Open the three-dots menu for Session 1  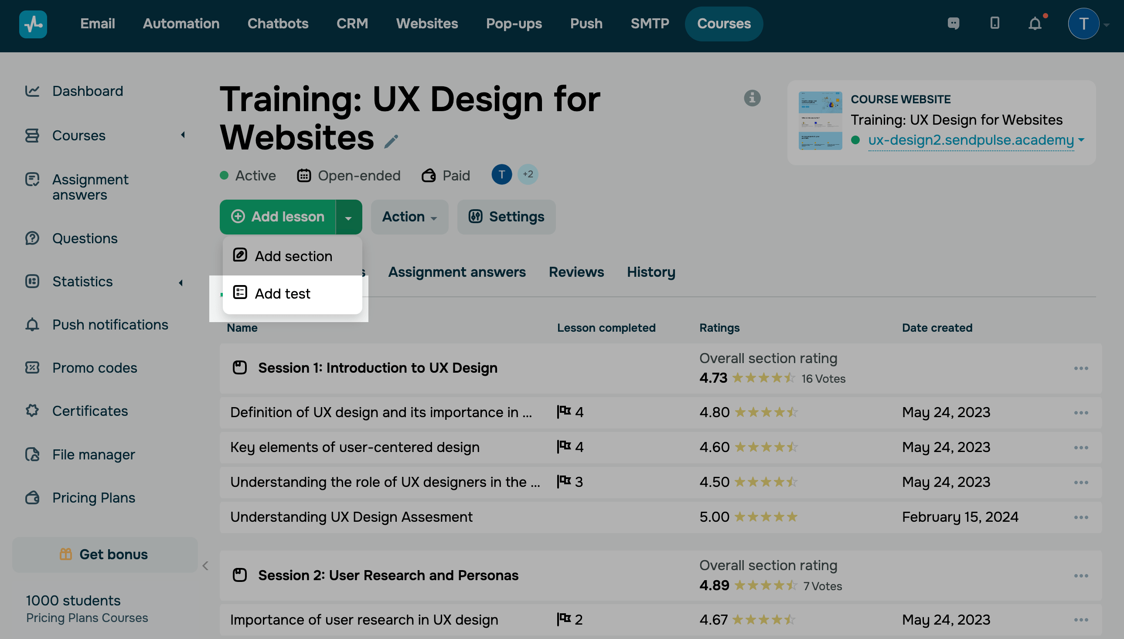point(1080,368)
